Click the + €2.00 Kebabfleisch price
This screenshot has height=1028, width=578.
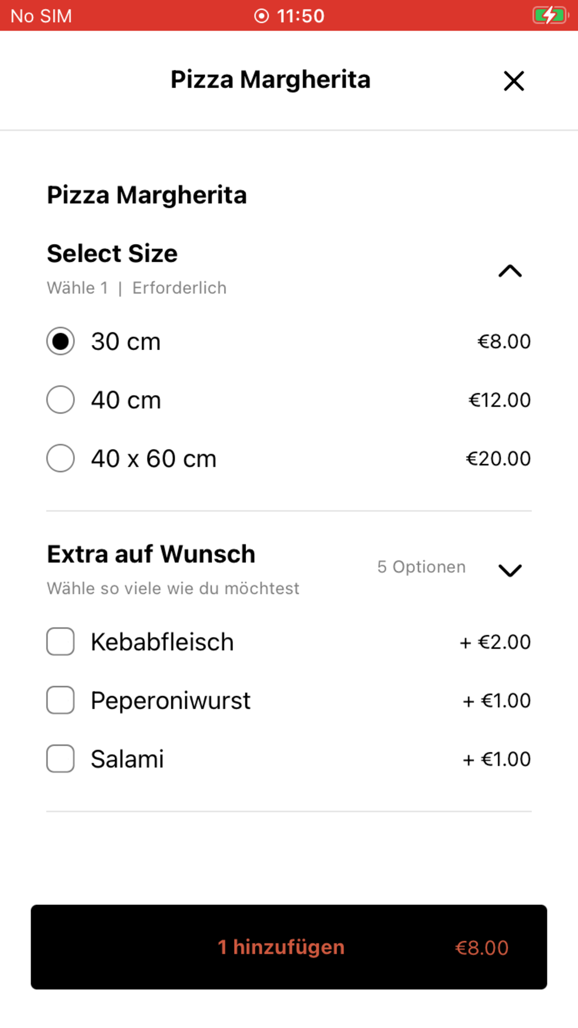(495, 642)
